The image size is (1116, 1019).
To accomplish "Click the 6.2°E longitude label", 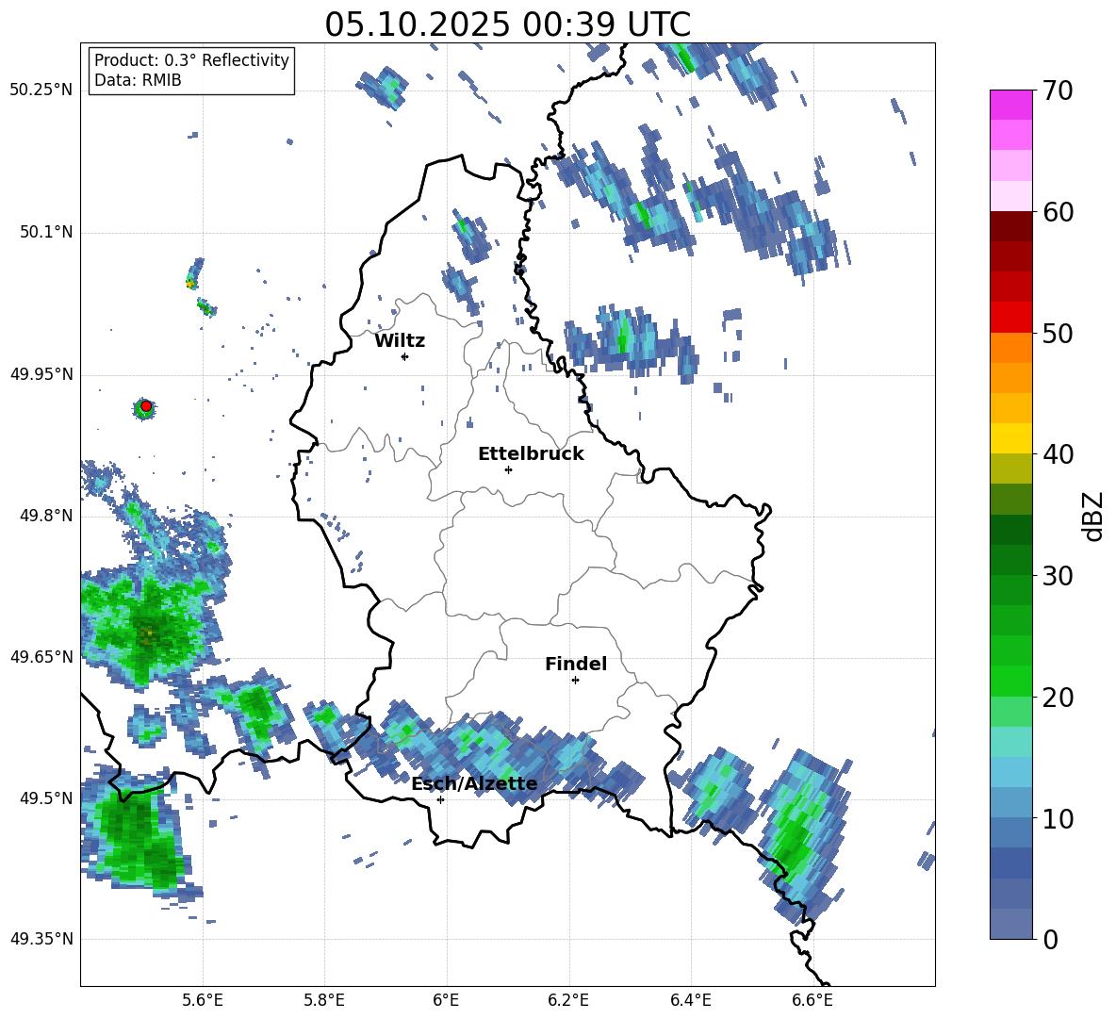I will 568,1000.
